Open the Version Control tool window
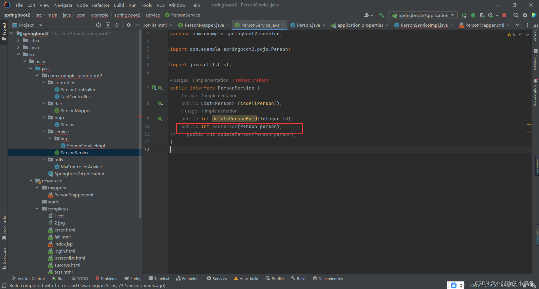The width and height of the screenshot is (539, 289). point(28,278)
